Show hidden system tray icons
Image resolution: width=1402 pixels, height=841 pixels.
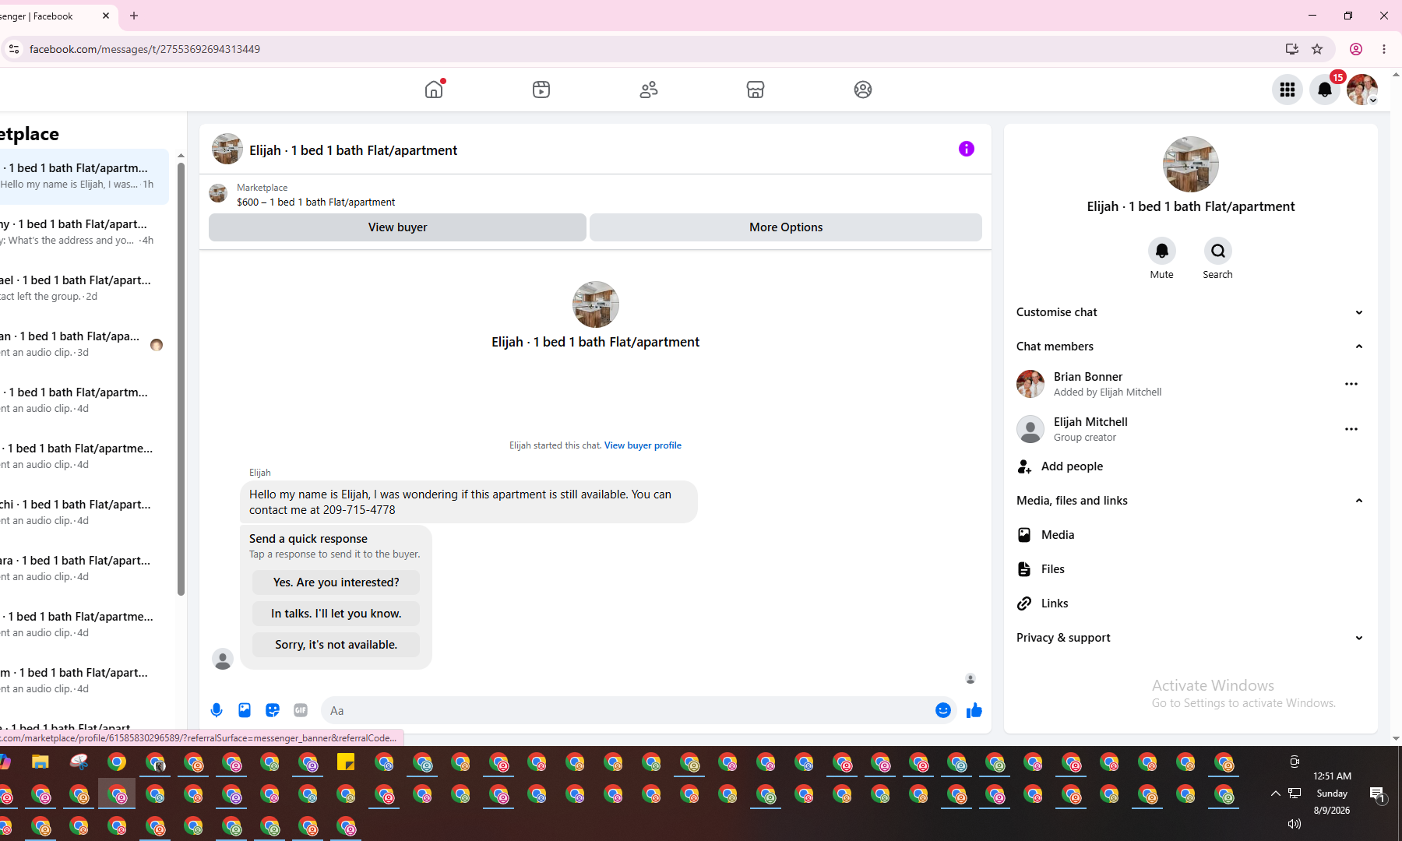(1275, 793)
